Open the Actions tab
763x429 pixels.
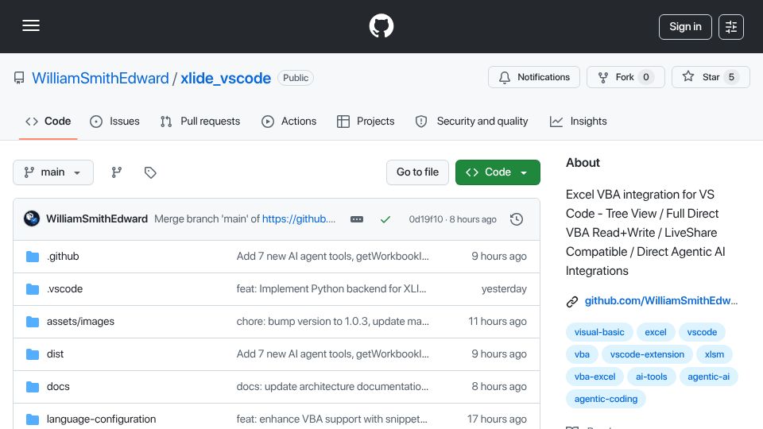(x=289, y=121)
